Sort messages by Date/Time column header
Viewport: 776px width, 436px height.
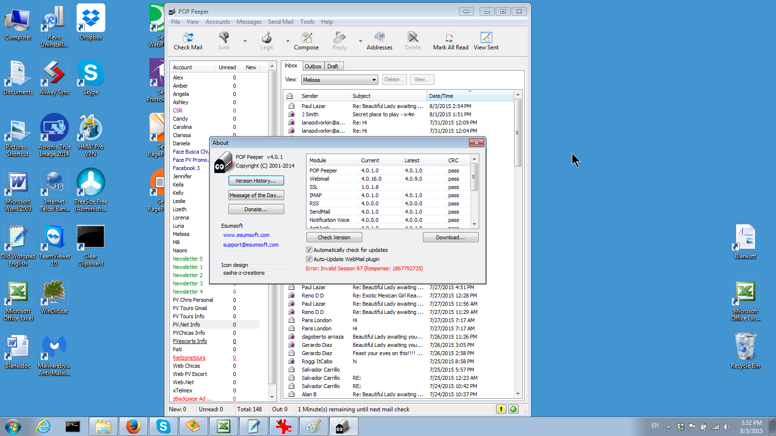[469, 96]
